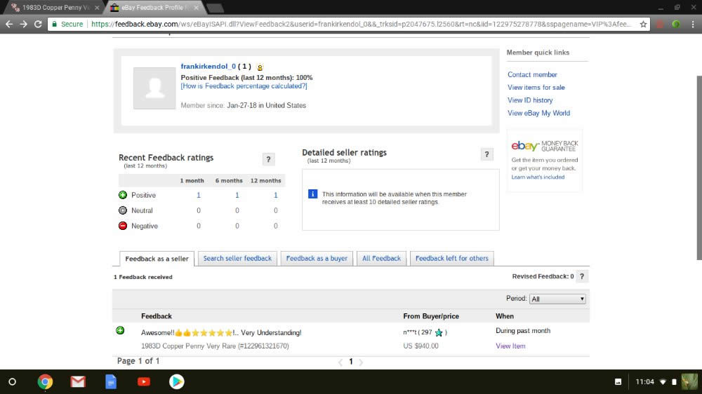Click the green extension icon in toolbar

[676, 24]
